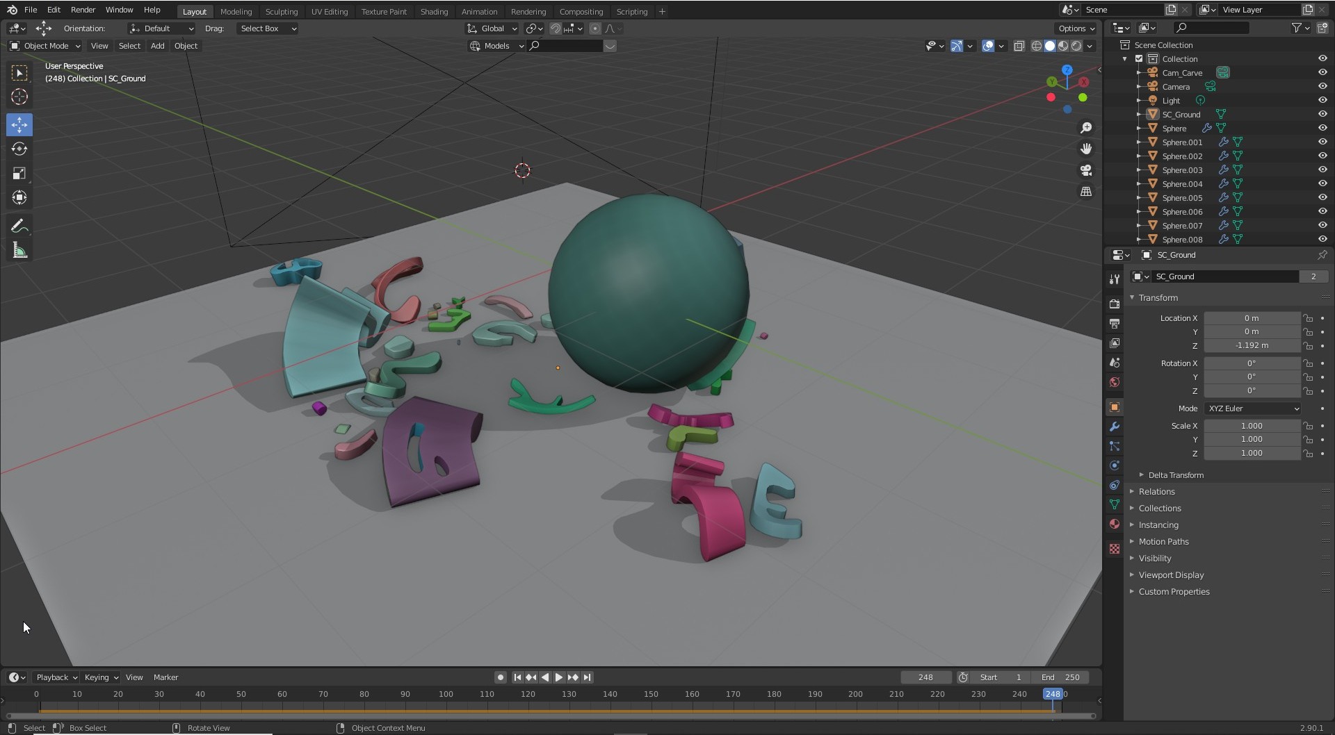The image size is (1335, 735).
Task: Click the zoom view magnifier icon
Action: pos(1086,128)
